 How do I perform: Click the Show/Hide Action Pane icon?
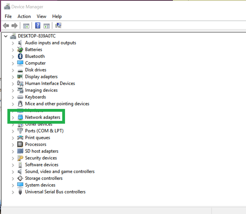tap(47, 26)
